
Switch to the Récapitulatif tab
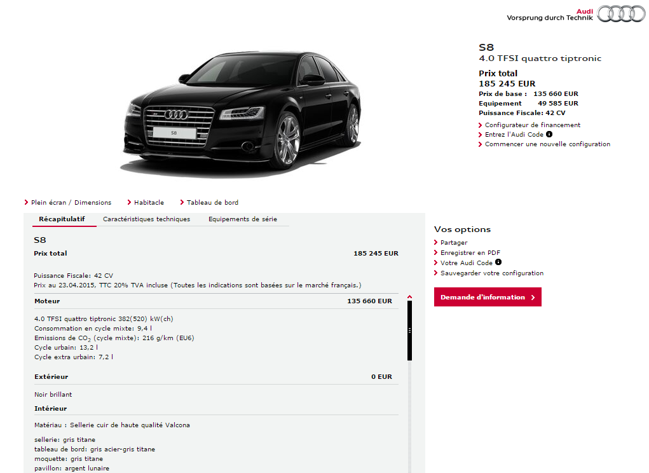pos(62,219)
